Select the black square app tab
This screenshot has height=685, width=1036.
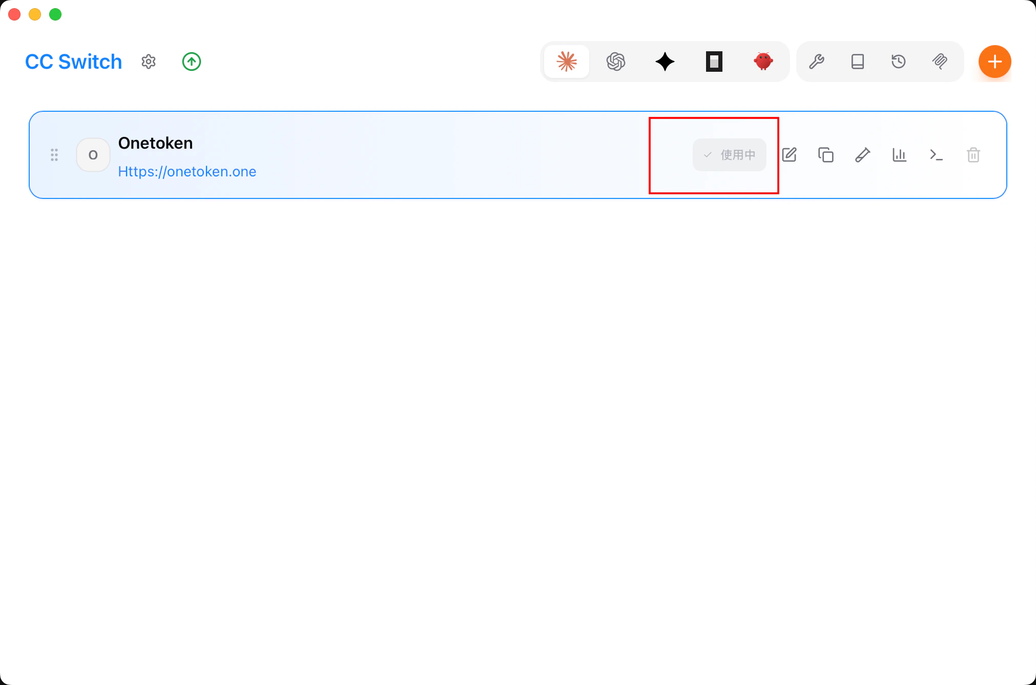click(714, 62)
